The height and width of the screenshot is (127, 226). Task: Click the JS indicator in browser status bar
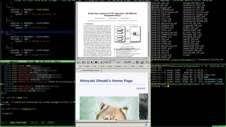point(146,125)
